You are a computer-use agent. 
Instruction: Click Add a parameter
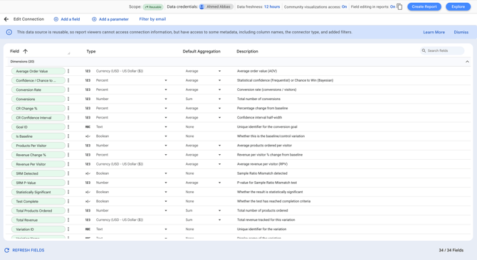click(110, 19)
